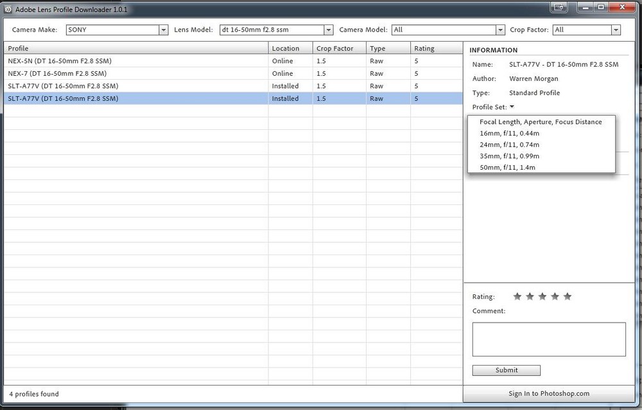Screen dimensions: 642x410
Task: Minimize the Lens Profile Downloader window
Action: click(585, 7)
